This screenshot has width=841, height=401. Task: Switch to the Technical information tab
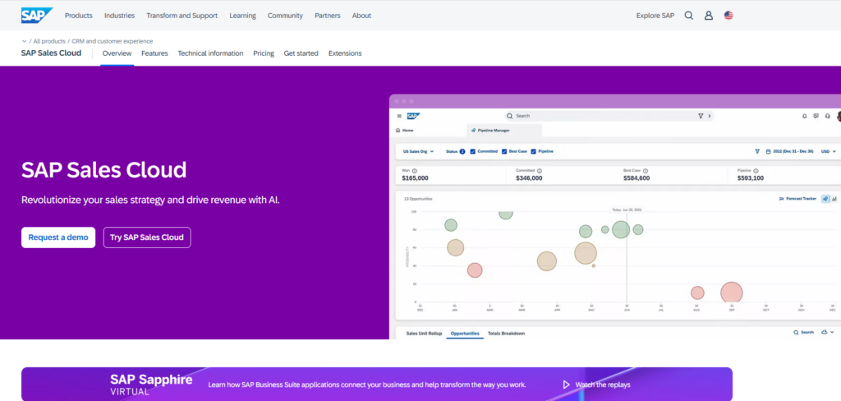click(211, 53)
